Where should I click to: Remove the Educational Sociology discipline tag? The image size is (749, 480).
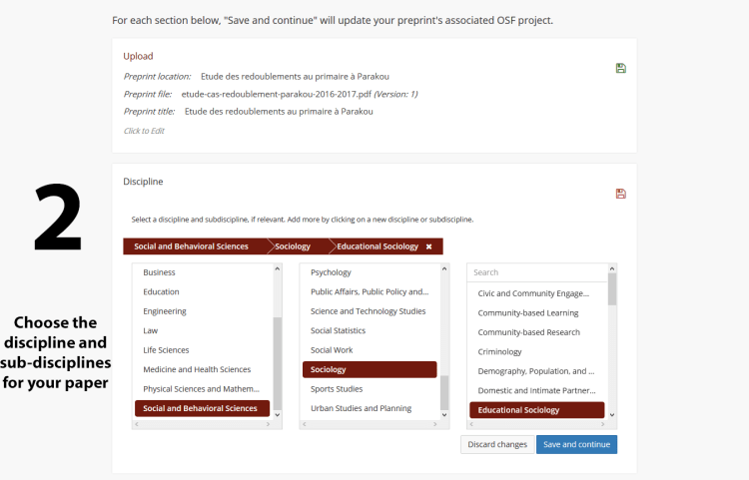tap(429, 246)
